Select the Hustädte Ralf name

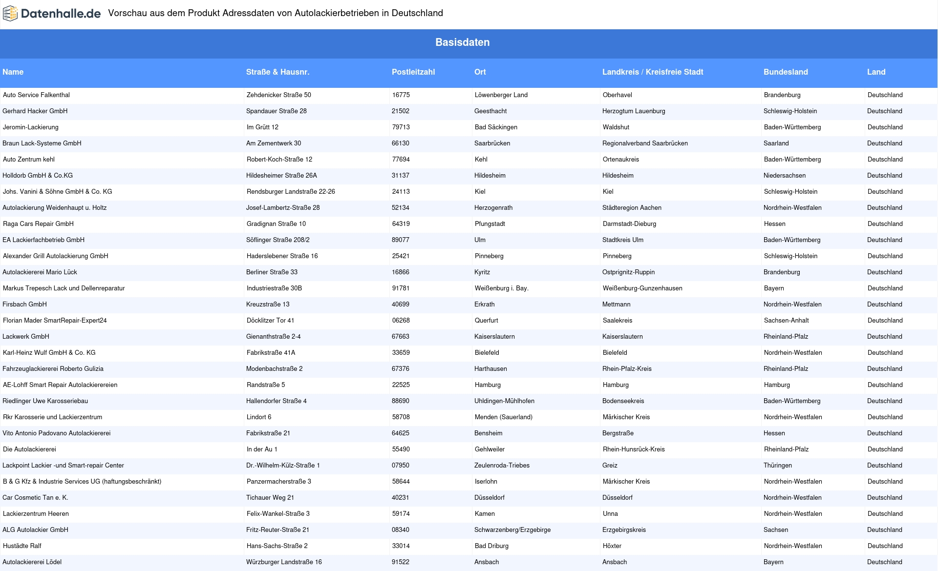coord(22,546)
